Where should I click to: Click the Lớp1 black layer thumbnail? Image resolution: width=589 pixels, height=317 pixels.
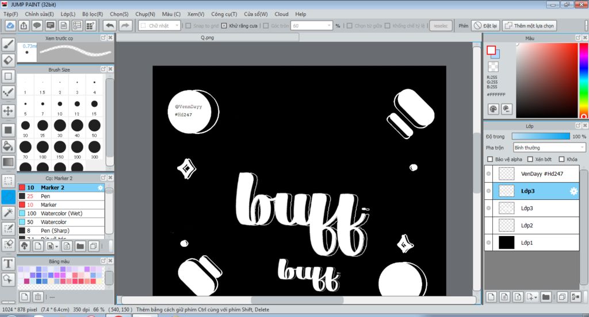[x=506, y=243]
